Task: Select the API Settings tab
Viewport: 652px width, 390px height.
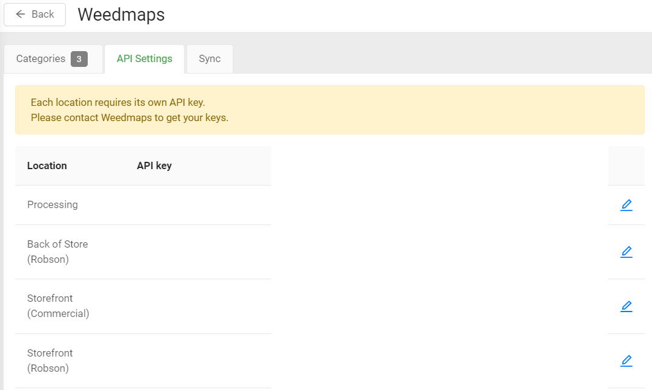Action: click(144, 59)
